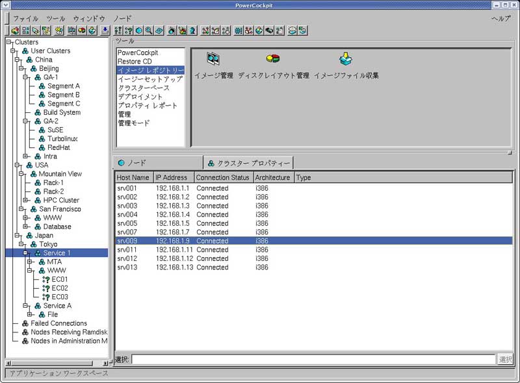520x383 pixels.
Task: Click the question-mark icon beside EC03
Action: coord(46,297)
